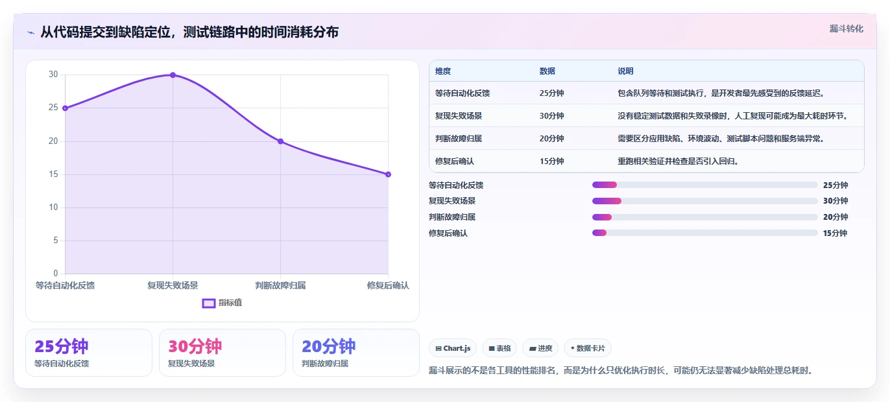The image size is (890, 402).
Task: Click the 30分钟 value in the table
Action: tap(552, 116)
